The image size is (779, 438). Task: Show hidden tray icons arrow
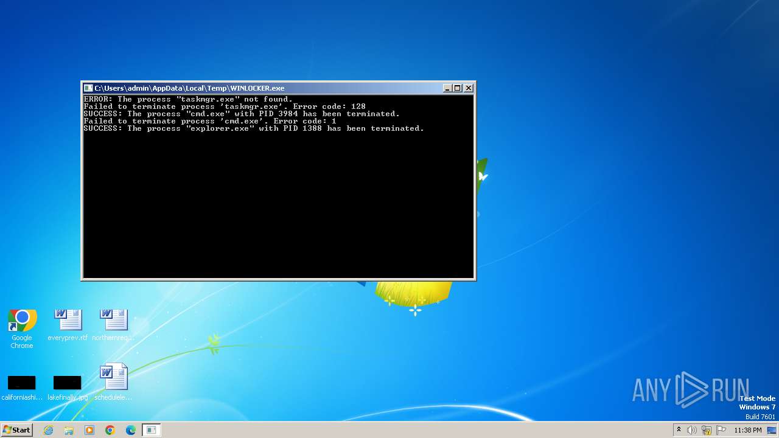point(679,430)
